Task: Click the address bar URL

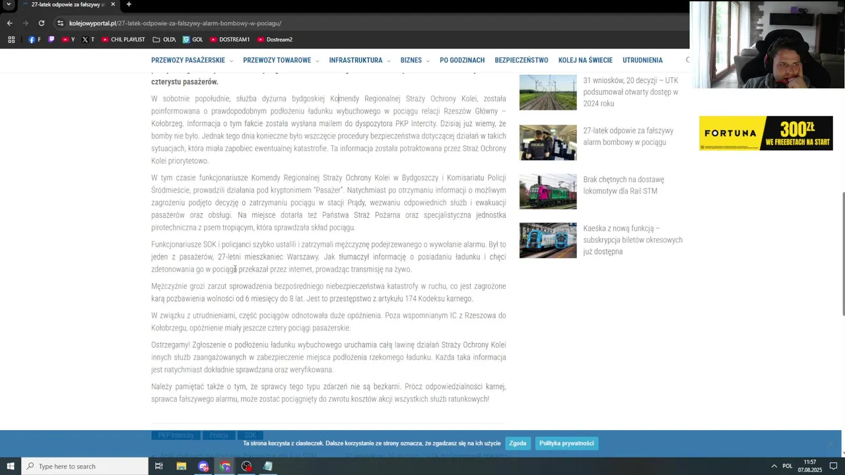Action: click(175, 23)
